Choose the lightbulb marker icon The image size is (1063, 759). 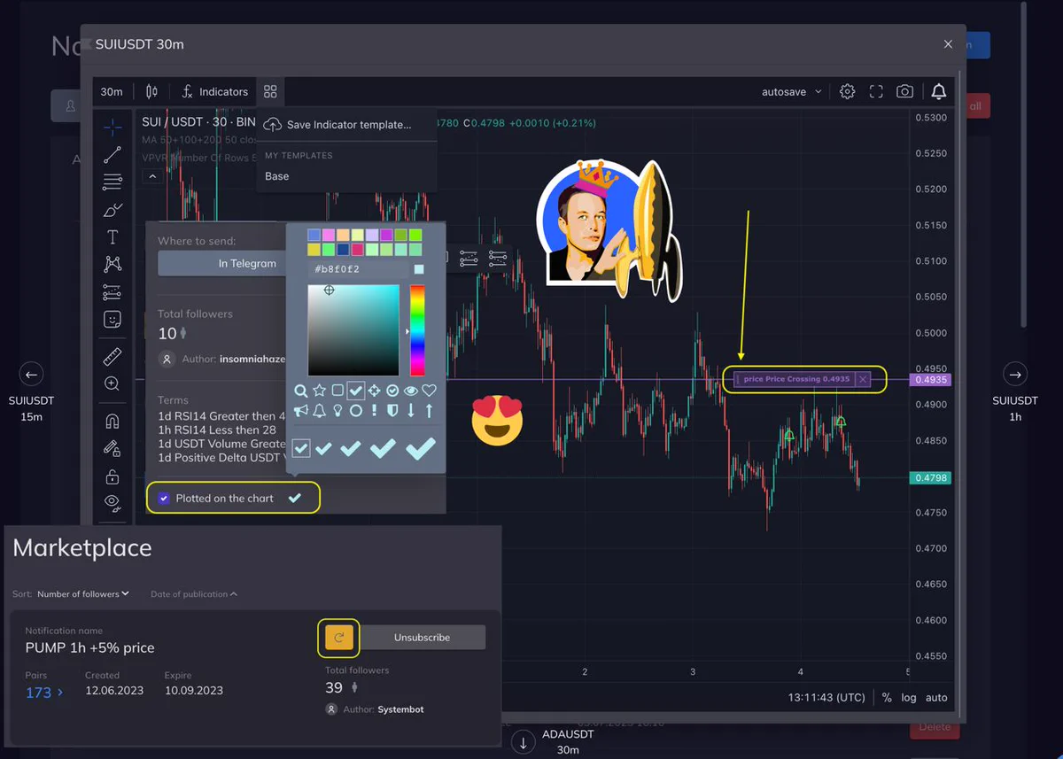[x=338, y=411]
